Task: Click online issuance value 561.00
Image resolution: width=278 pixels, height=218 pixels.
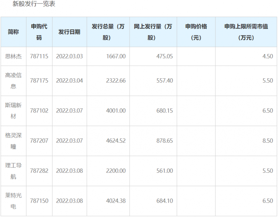Action: (x=164, y=171)
